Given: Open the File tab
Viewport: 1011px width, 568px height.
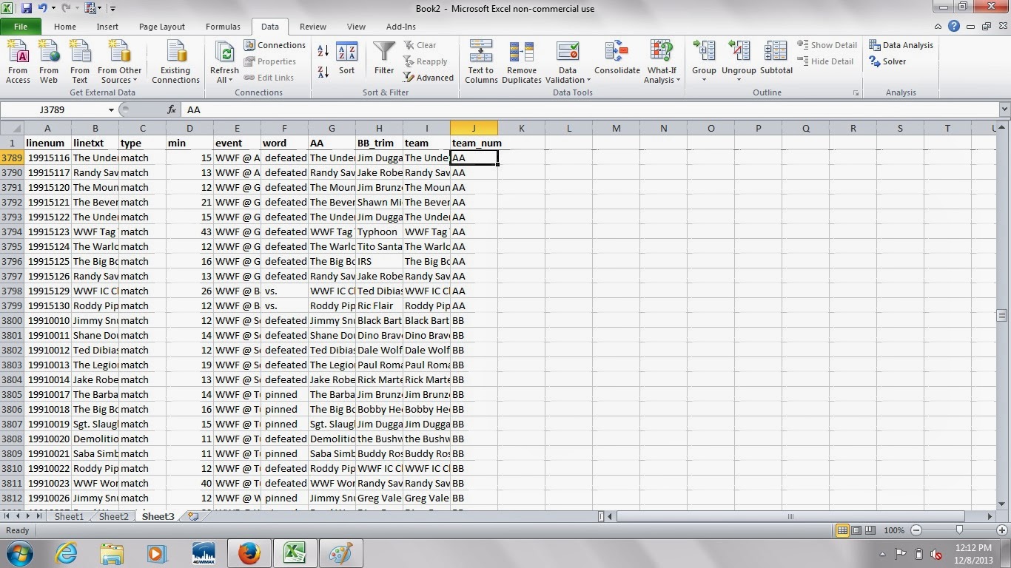Looking at the screenshot, I should point(21,27).
